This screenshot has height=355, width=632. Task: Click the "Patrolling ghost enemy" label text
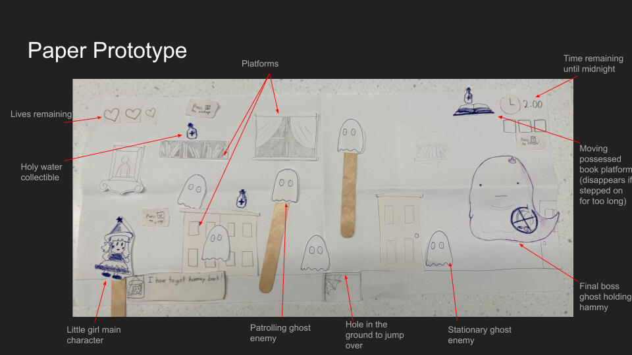click(280, 333)
